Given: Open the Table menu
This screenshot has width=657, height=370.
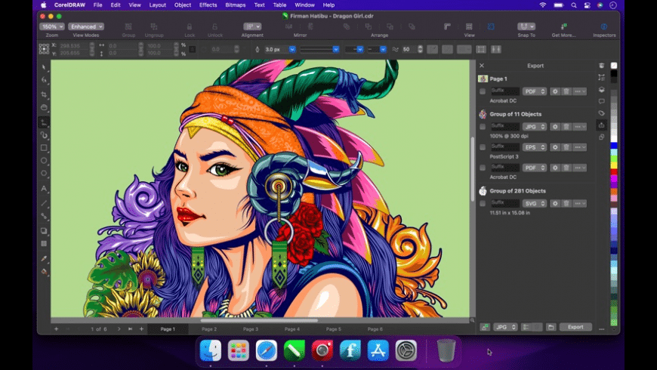Looking at the screenshot, I should click(279, 5).
